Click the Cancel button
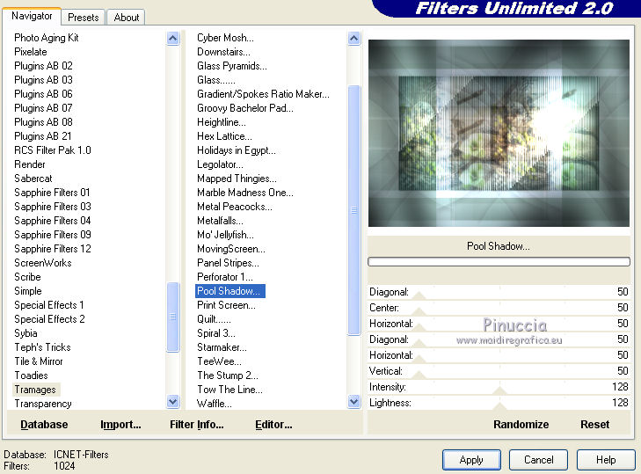Viewport: 641px width, 474px height. coord(538,460)
